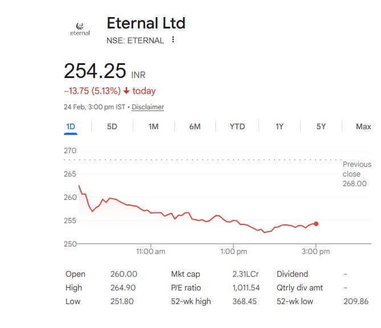Switch to the Max range tab
381x328 pixels.
363,126
